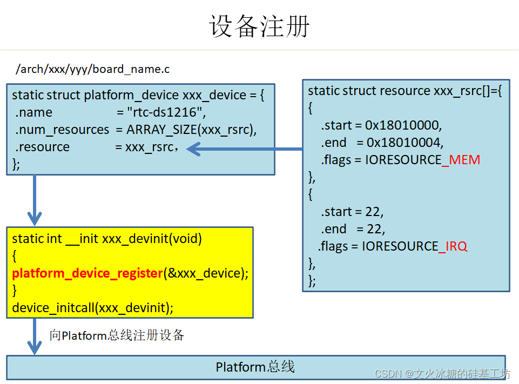Screen dimensions: 519x384
Task: Click the /arch/xxx/yyy/board_name.c file path
Action: coord(93,69)
